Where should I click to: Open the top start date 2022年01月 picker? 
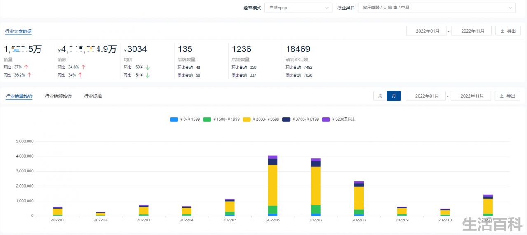tap(426, 31)
